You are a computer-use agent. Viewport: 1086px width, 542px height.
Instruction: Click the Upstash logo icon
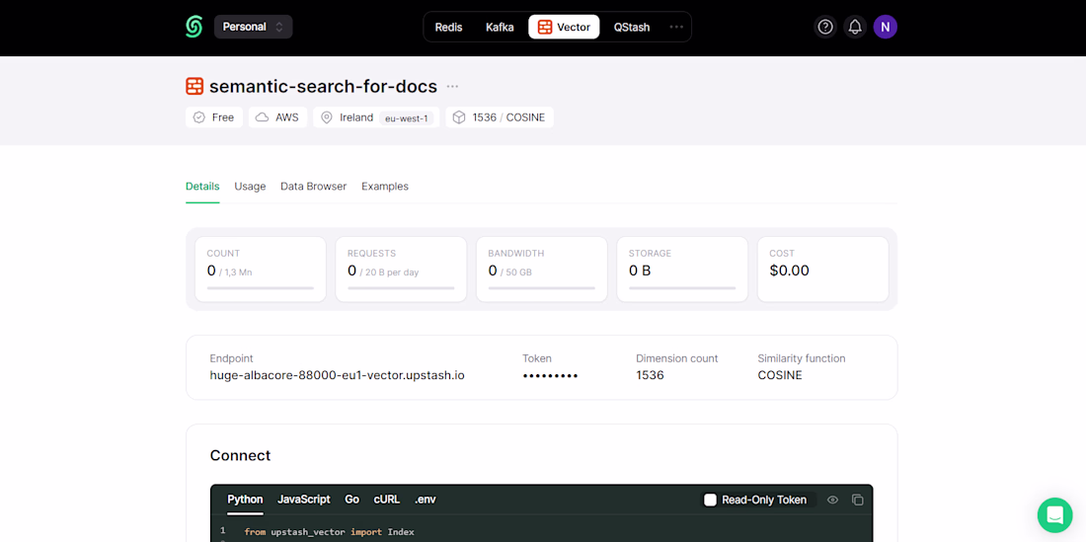tap(194, 27)
